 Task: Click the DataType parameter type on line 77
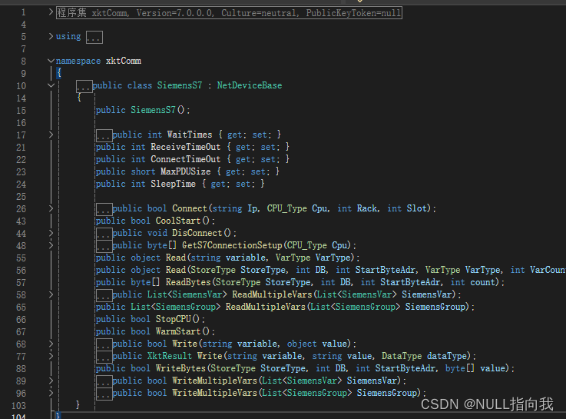click(402, 356)
